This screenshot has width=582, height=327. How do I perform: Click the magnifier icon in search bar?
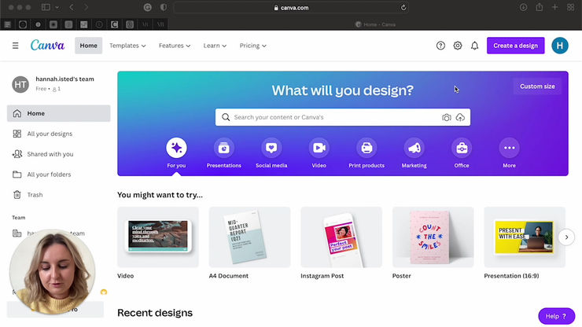(x=226, y=117)
